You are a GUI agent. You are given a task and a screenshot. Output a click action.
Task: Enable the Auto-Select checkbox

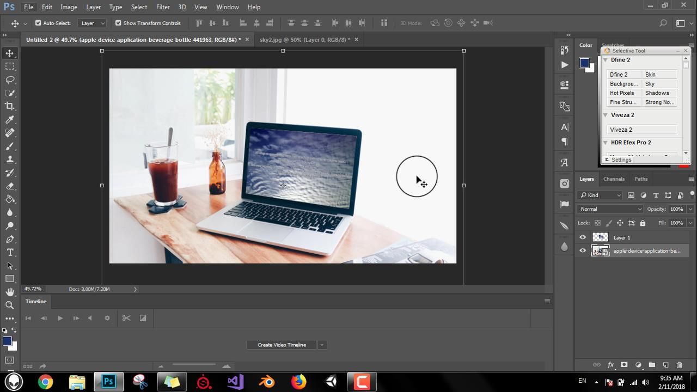coord(39,23)
